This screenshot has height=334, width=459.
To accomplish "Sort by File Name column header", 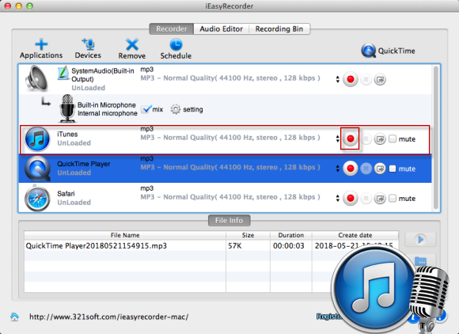I will 125,235.
